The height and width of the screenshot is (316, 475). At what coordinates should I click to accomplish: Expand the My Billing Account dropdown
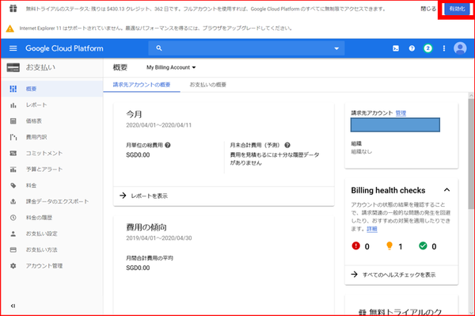pyautogui.click(x=171, y=67)
